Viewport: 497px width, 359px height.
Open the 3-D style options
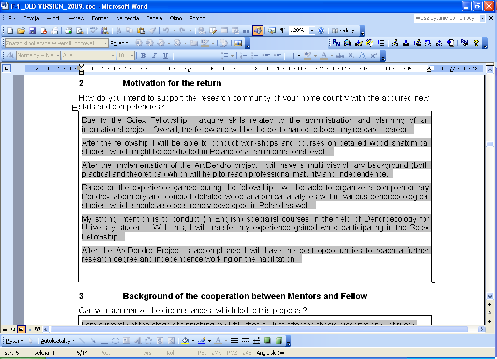coord(279,341)
